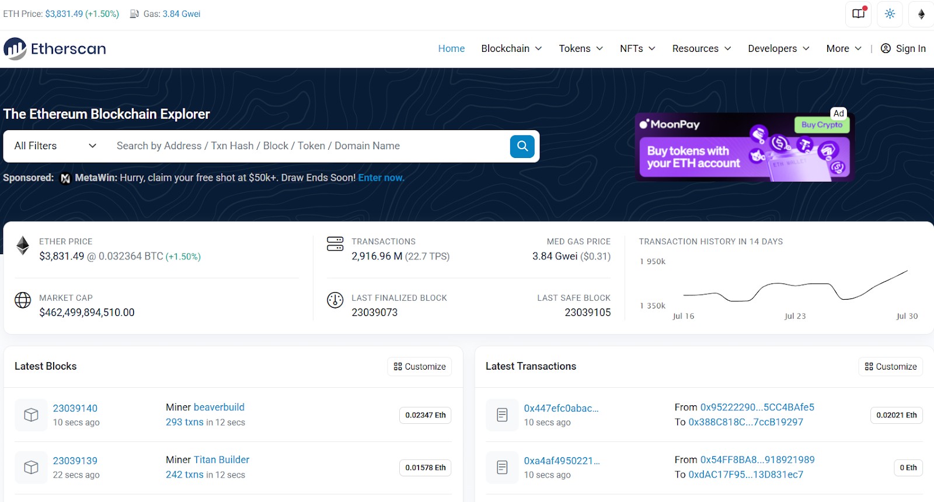Customize the Latest Blocks panel
934x502 pixels.
pyautogui.click(x=420, y=367)
